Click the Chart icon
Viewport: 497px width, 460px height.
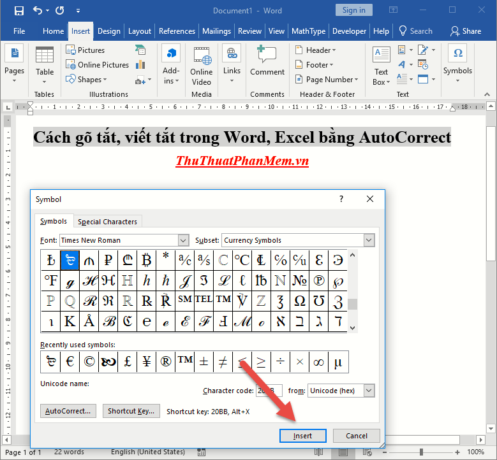point(140,65)
